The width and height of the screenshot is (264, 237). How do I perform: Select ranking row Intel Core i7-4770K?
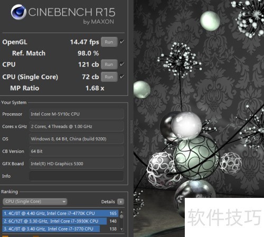tap(60, 213)
